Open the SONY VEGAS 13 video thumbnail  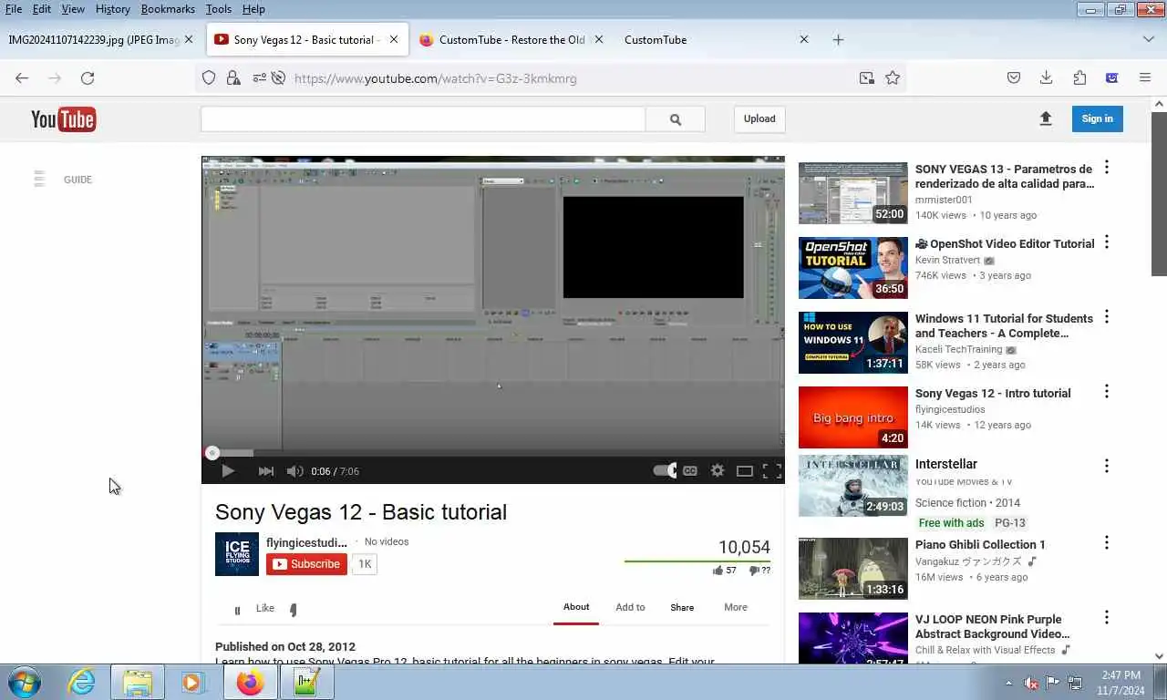[853, 193]
